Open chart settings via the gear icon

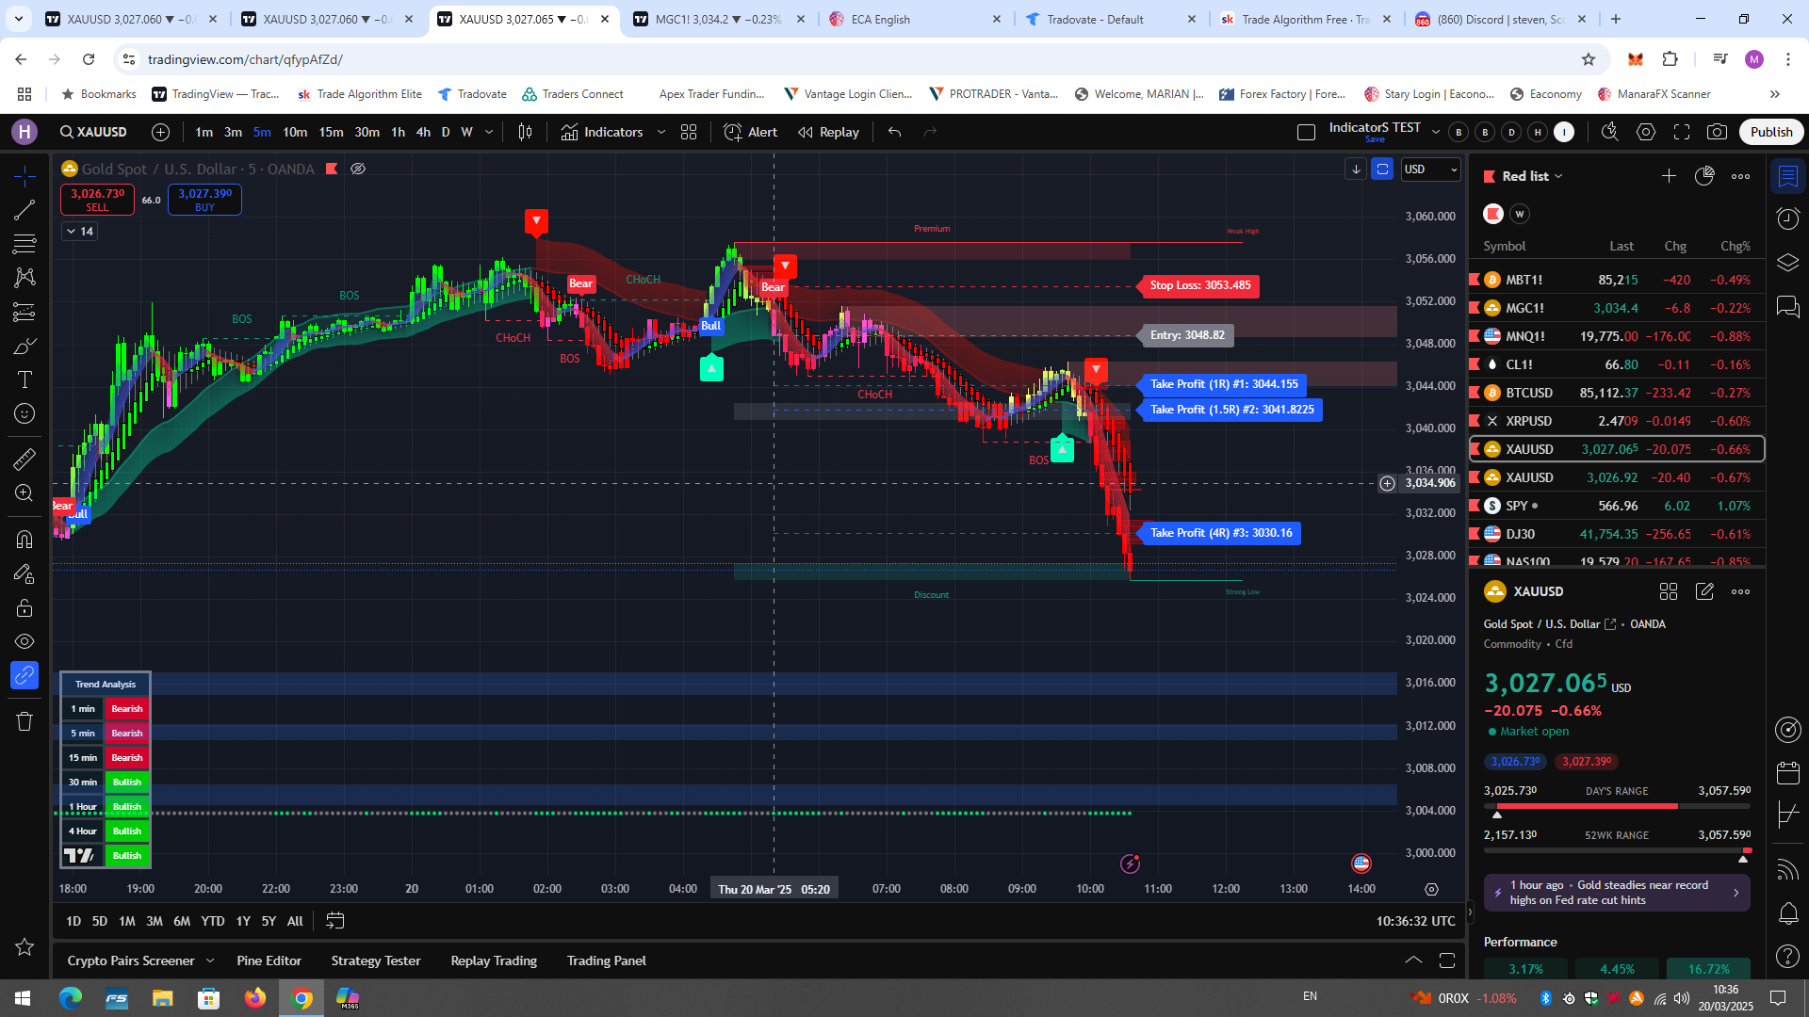coord(1645,132)
